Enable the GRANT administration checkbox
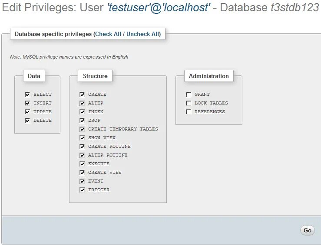Viewport: 321px width, 245px height. point(189,95)
